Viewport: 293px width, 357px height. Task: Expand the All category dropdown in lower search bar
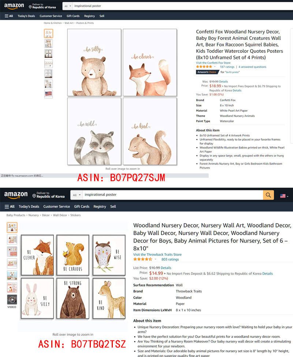[x=77, y=195]
